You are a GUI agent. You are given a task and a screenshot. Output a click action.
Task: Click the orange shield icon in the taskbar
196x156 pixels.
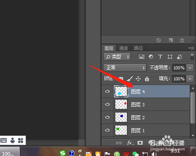[x=98, y=154]
